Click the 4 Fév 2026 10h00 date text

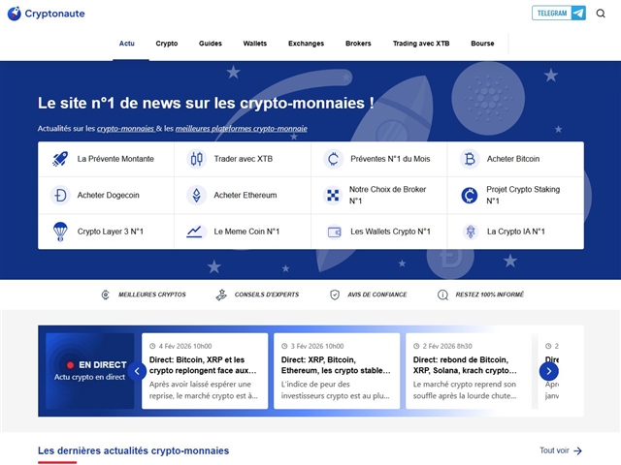(x=185, y=347)
